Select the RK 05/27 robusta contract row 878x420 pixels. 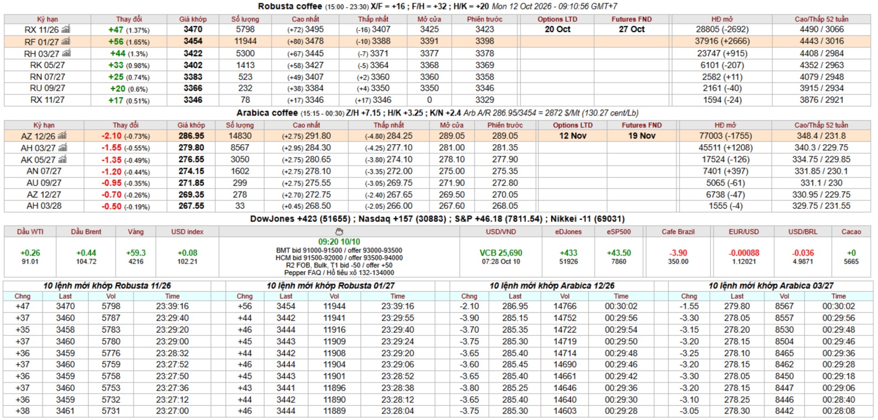437,65
